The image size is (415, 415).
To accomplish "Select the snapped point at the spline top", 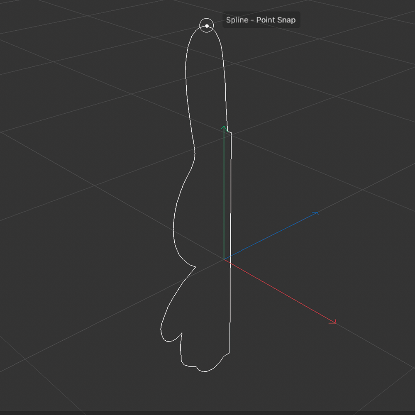I will coord(207,26).
